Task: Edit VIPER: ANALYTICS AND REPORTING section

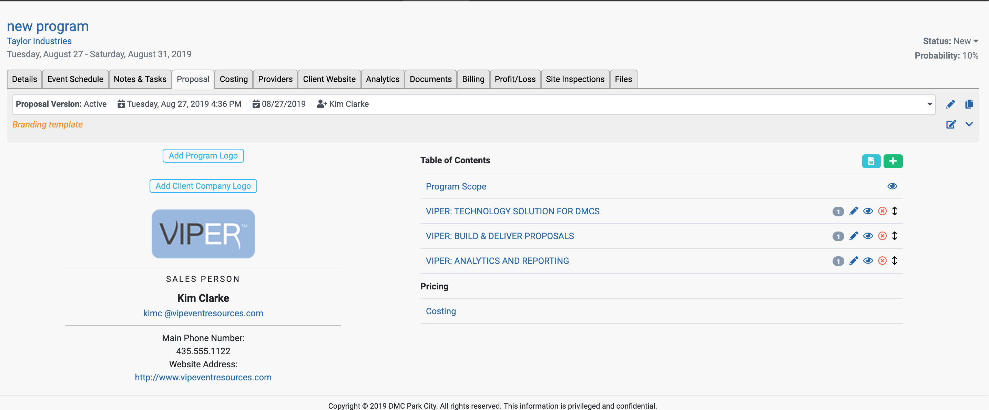Action: [x=853, y=261]
